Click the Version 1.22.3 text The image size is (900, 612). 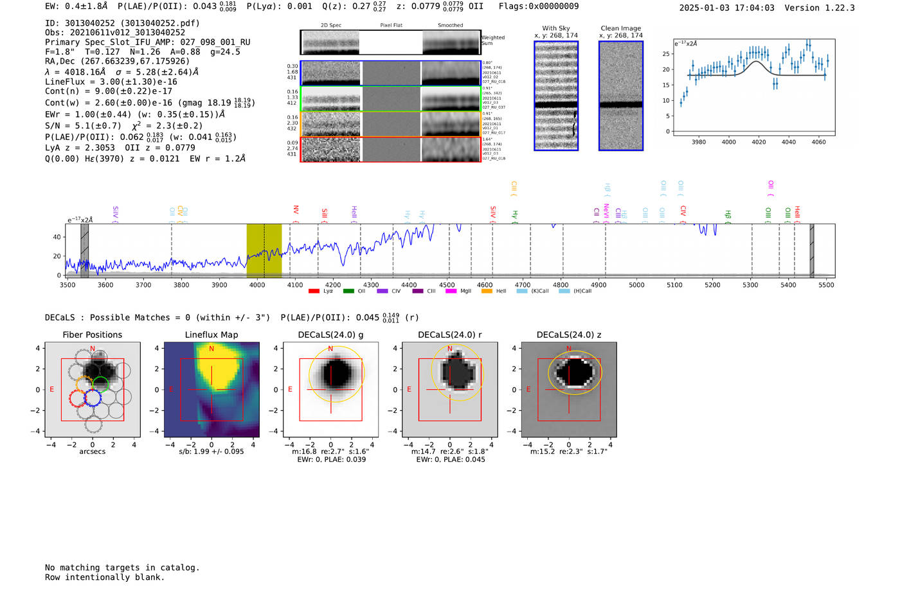tap(820, 8)
